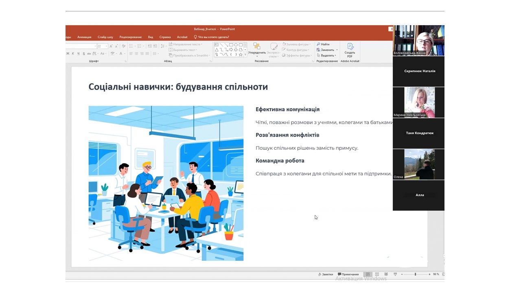Expand the Выделить dropdown
The height and width of the screenshot is (293, 521).
tap(328, 55)
